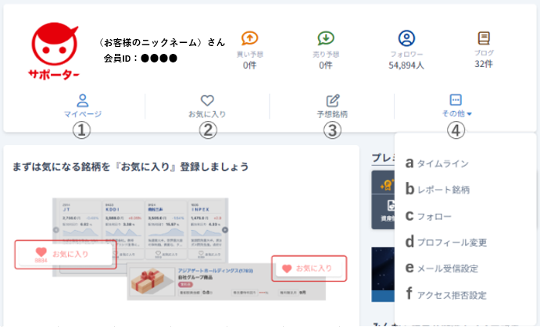Image resolution: width=540 pixels, height=327 pixels.
Task: Click the blue フォロワー person icon
Action: click(x=406, y=38)
